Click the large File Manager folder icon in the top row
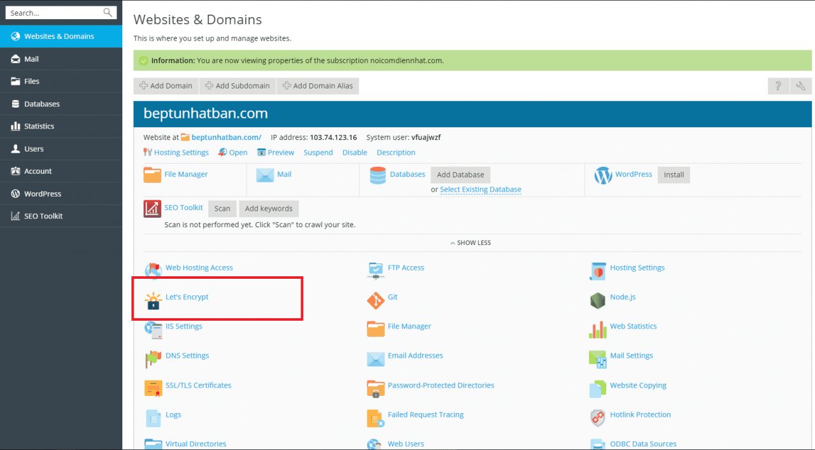Viewport: 815px width, 450px height. coord(153,175)
